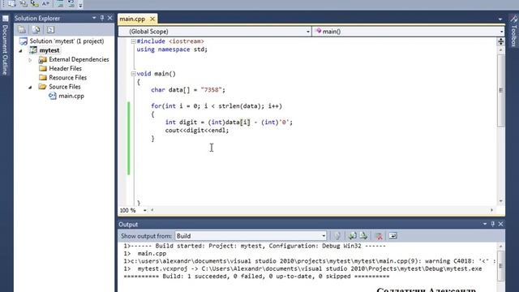Open the Toolbox side panel

[513, 32]
